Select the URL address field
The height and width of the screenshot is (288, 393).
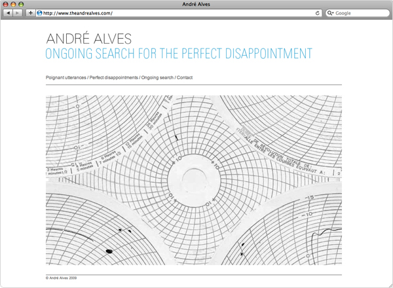[x=179, y=13]
